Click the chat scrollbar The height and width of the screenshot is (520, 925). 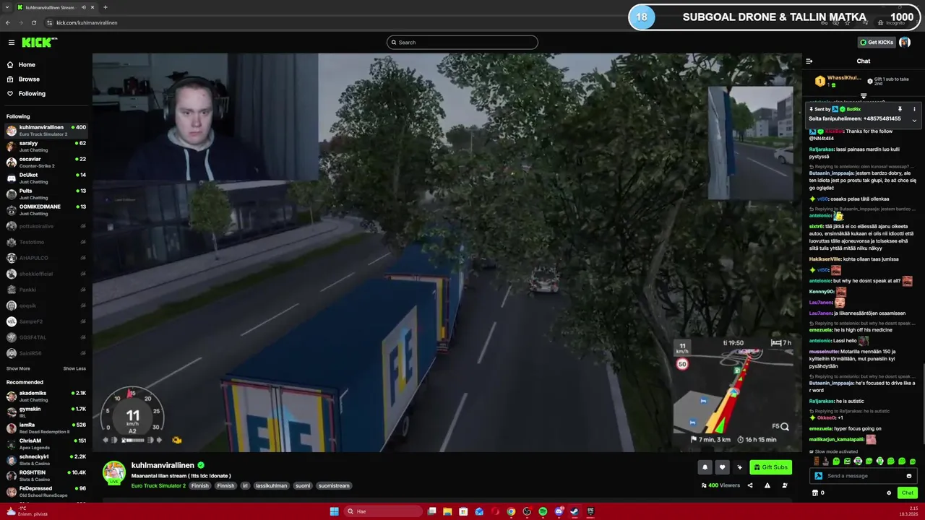pos(923,404)
